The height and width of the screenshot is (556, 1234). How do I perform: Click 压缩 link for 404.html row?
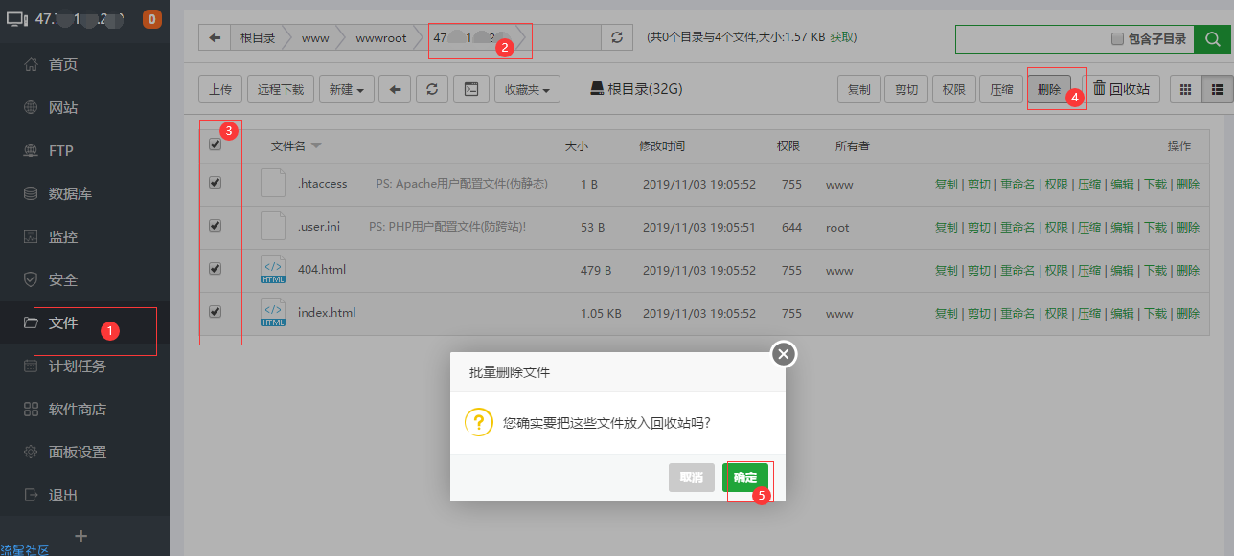point(1089,270)
